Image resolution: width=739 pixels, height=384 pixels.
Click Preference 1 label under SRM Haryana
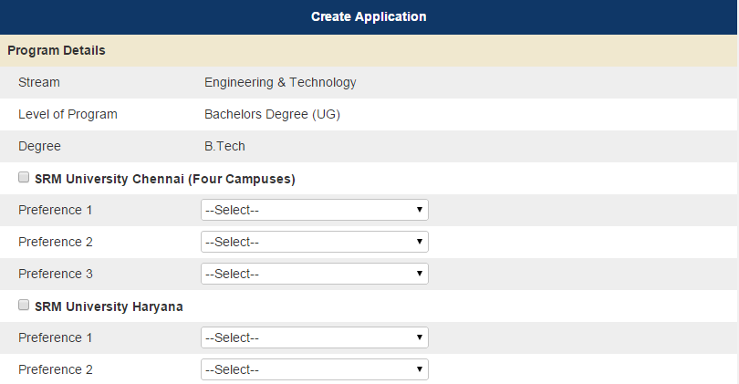[x=56, y=337]
